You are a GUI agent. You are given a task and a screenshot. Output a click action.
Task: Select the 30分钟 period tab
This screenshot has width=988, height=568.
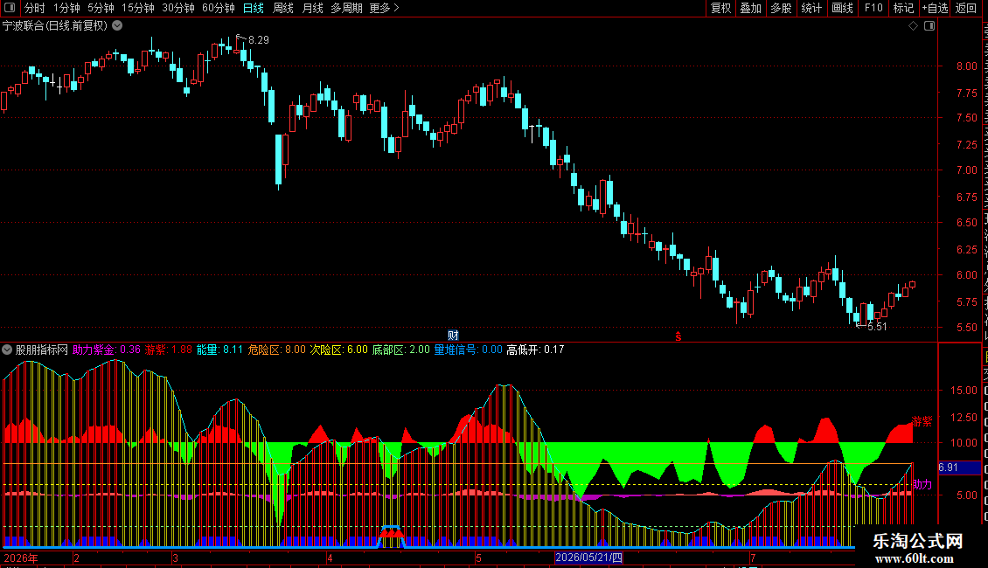[177, 8]
